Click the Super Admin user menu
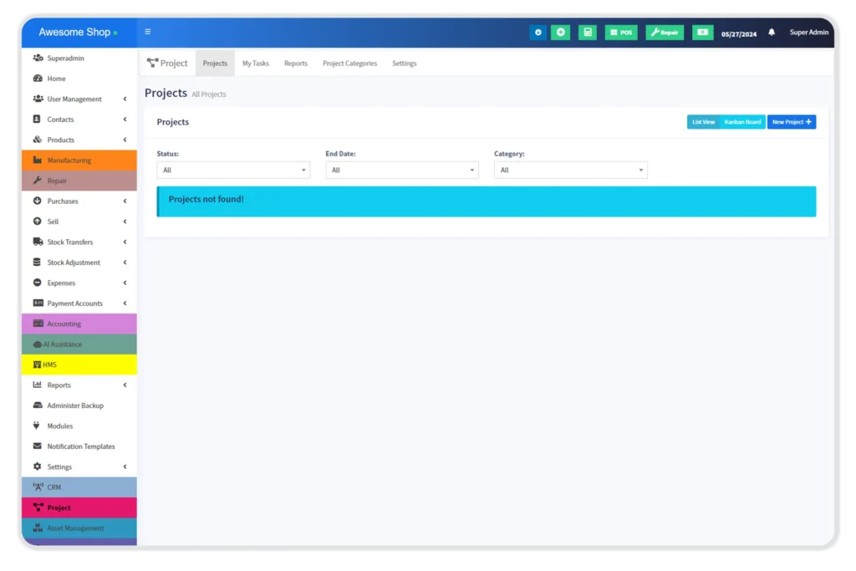The height and width of the screenshot is (571, 856). pos(809,33)
